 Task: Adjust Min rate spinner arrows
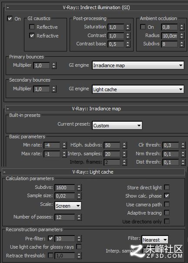[64, 145]
